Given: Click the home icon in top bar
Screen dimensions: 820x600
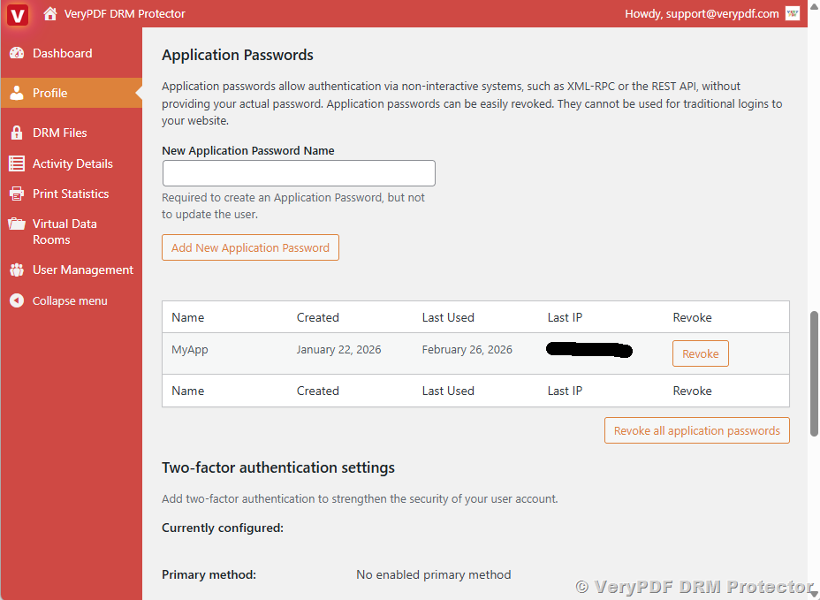Looking at the screenshot, I should (x=50, y=14).
